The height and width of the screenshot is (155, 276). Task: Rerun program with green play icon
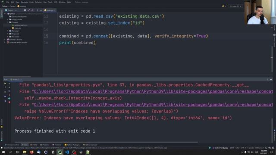pos(5,84)
